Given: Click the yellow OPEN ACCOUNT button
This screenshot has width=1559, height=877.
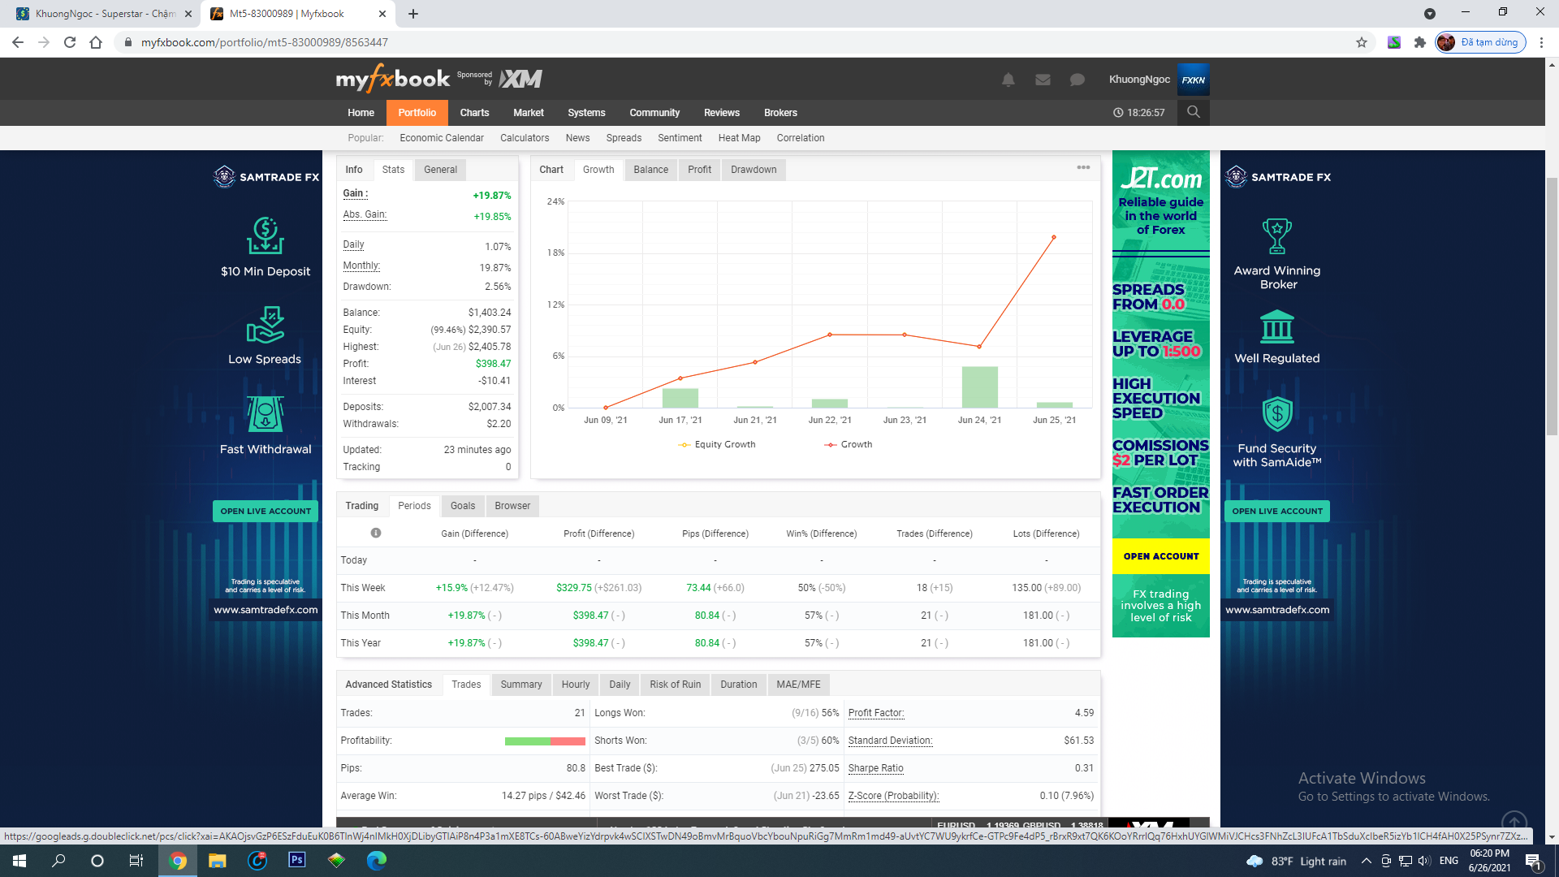Looking at the screenshot, I should tap(1160, 556).
